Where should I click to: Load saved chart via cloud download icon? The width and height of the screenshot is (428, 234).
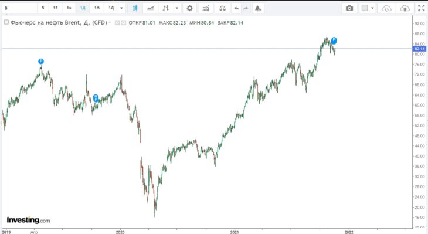[x=386, y=8]
